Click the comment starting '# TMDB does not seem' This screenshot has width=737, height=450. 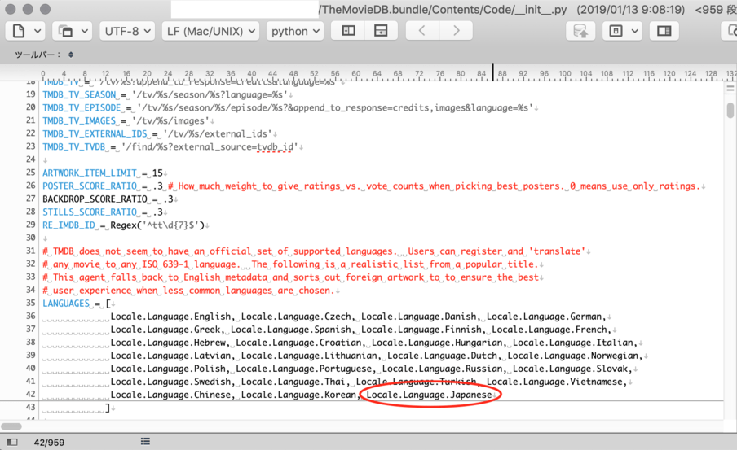tap(314, 251)
